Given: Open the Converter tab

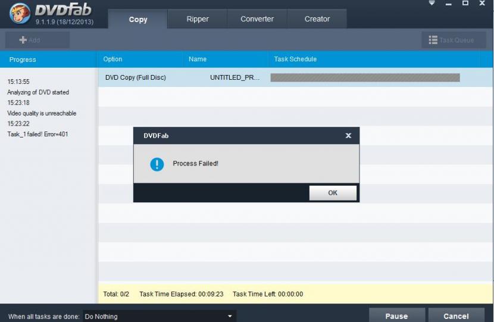Looking at the screenshot, I should pyautogui.click(x=257, y=19).
